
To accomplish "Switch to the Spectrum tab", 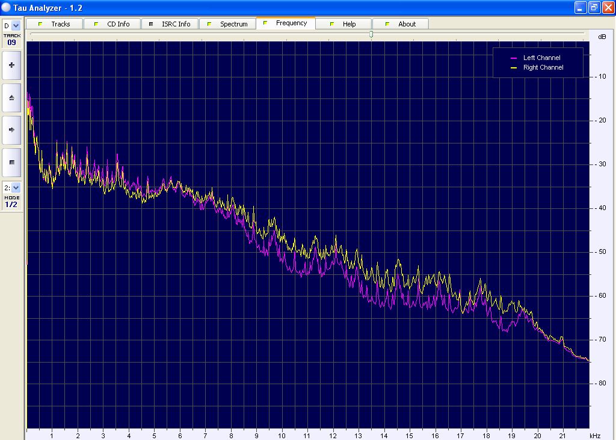I will pyautogui.click(x=233, y=24).
